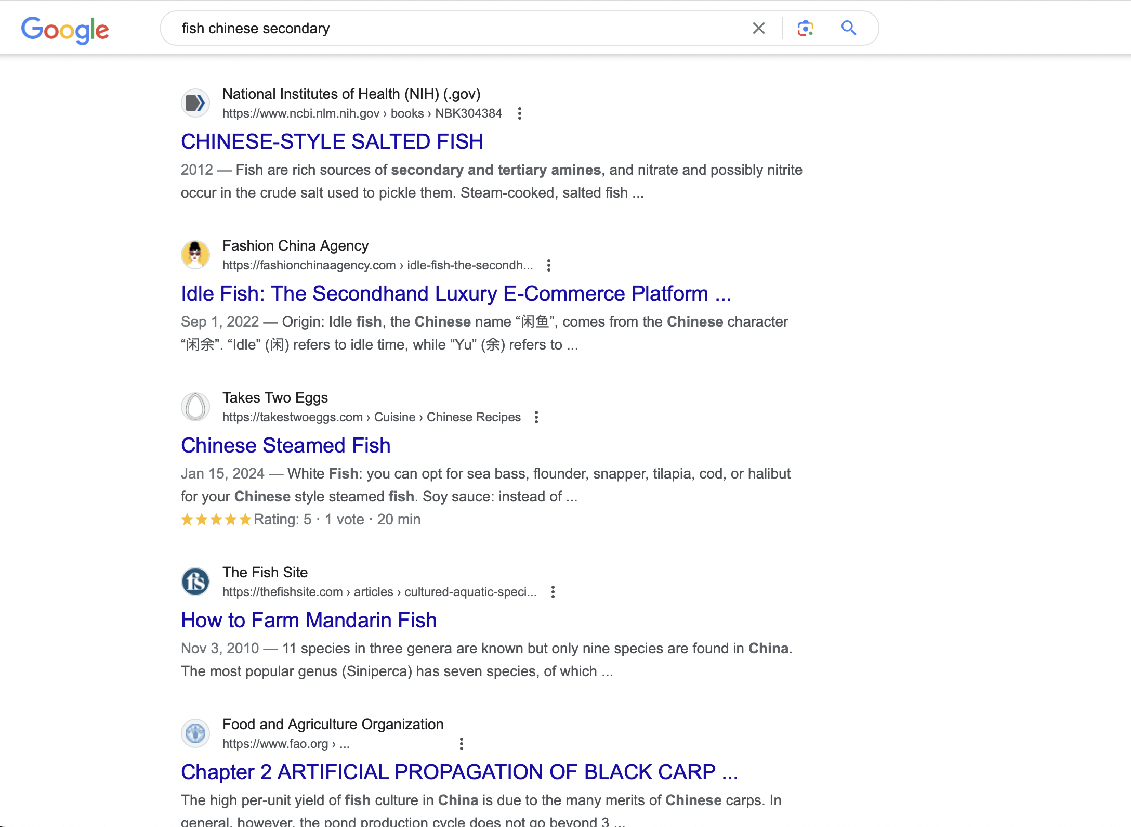Open the CHINESE-STYLE SALTED FISH result
The width and height of the screenshot is (1131, 827).
click(x=332, y=141)
